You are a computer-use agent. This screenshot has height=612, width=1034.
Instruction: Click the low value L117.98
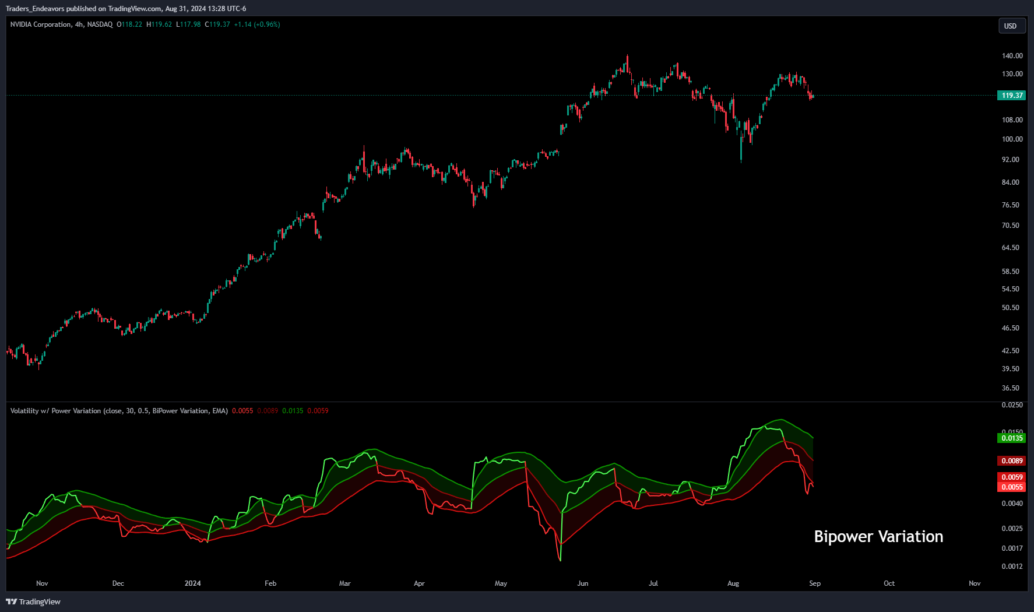(x=188, y=24)
